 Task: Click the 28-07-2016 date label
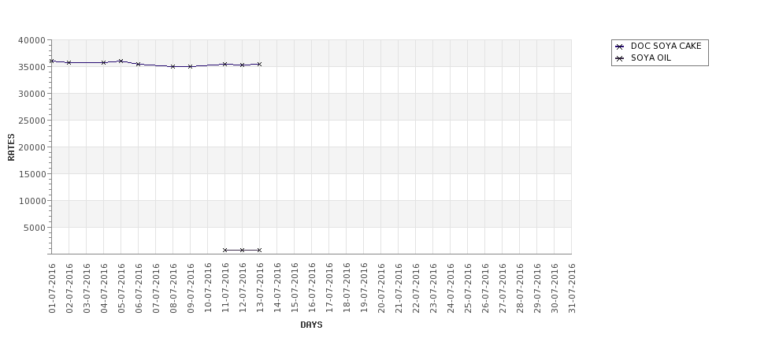[519, 288]
